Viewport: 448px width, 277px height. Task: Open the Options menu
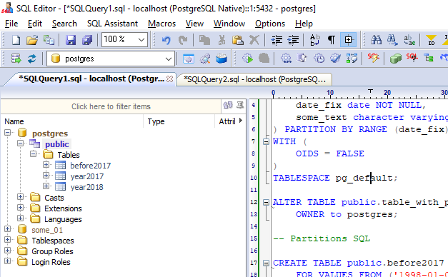click(x=270, y=24)
